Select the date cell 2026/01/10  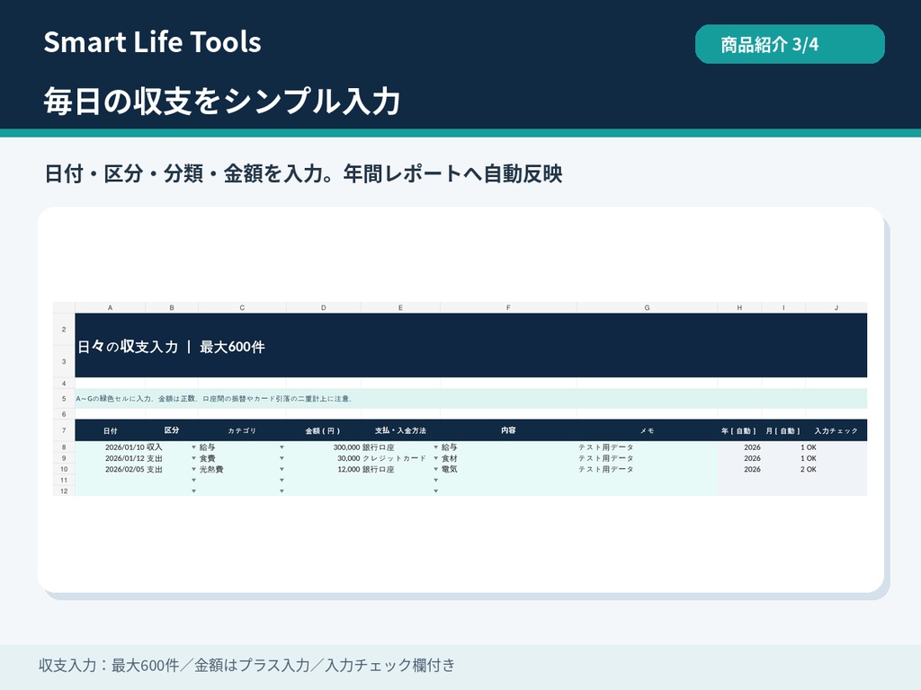(111, 447)
